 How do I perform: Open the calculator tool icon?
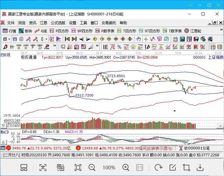point(182,39)
